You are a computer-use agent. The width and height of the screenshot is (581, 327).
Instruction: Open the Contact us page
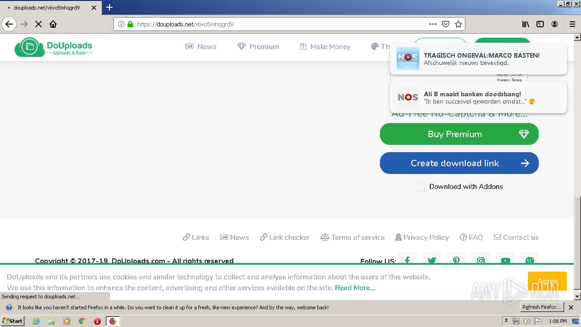pos(516,237)
